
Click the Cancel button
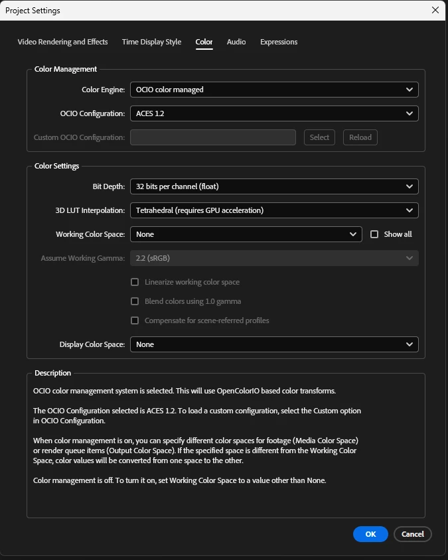[x=413, y=534]
